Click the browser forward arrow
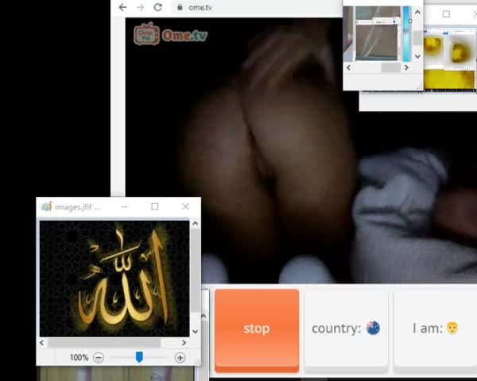 (x=140, y=7)
